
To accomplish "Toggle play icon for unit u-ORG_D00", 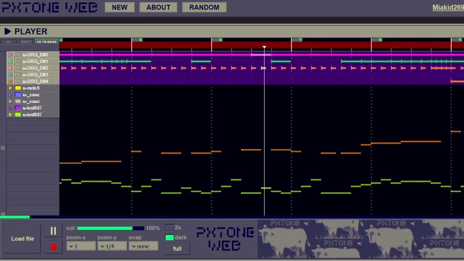I will (x=10, y=55).
